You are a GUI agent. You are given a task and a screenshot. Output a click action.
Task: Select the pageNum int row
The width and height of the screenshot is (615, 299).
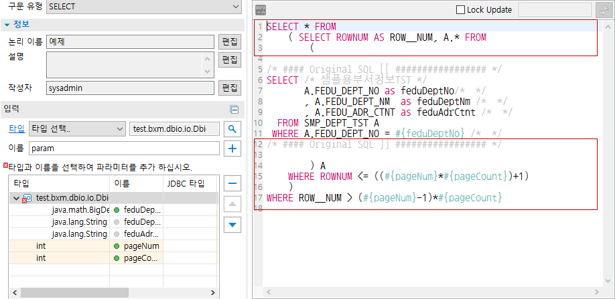click(x=113, y=246)
